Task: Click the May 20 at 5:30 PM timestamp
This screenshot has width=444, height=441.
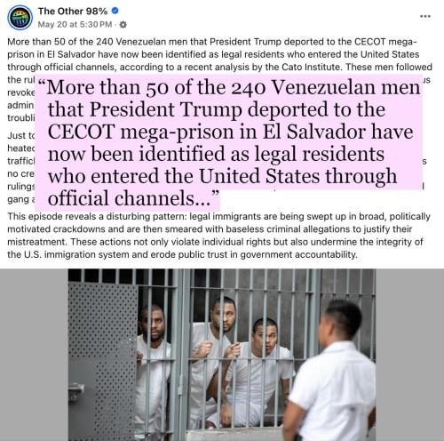Action: (75, 24)
